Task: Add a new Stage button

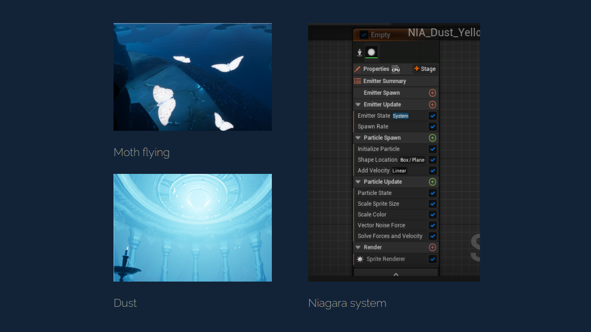Action: pos(425,69)
